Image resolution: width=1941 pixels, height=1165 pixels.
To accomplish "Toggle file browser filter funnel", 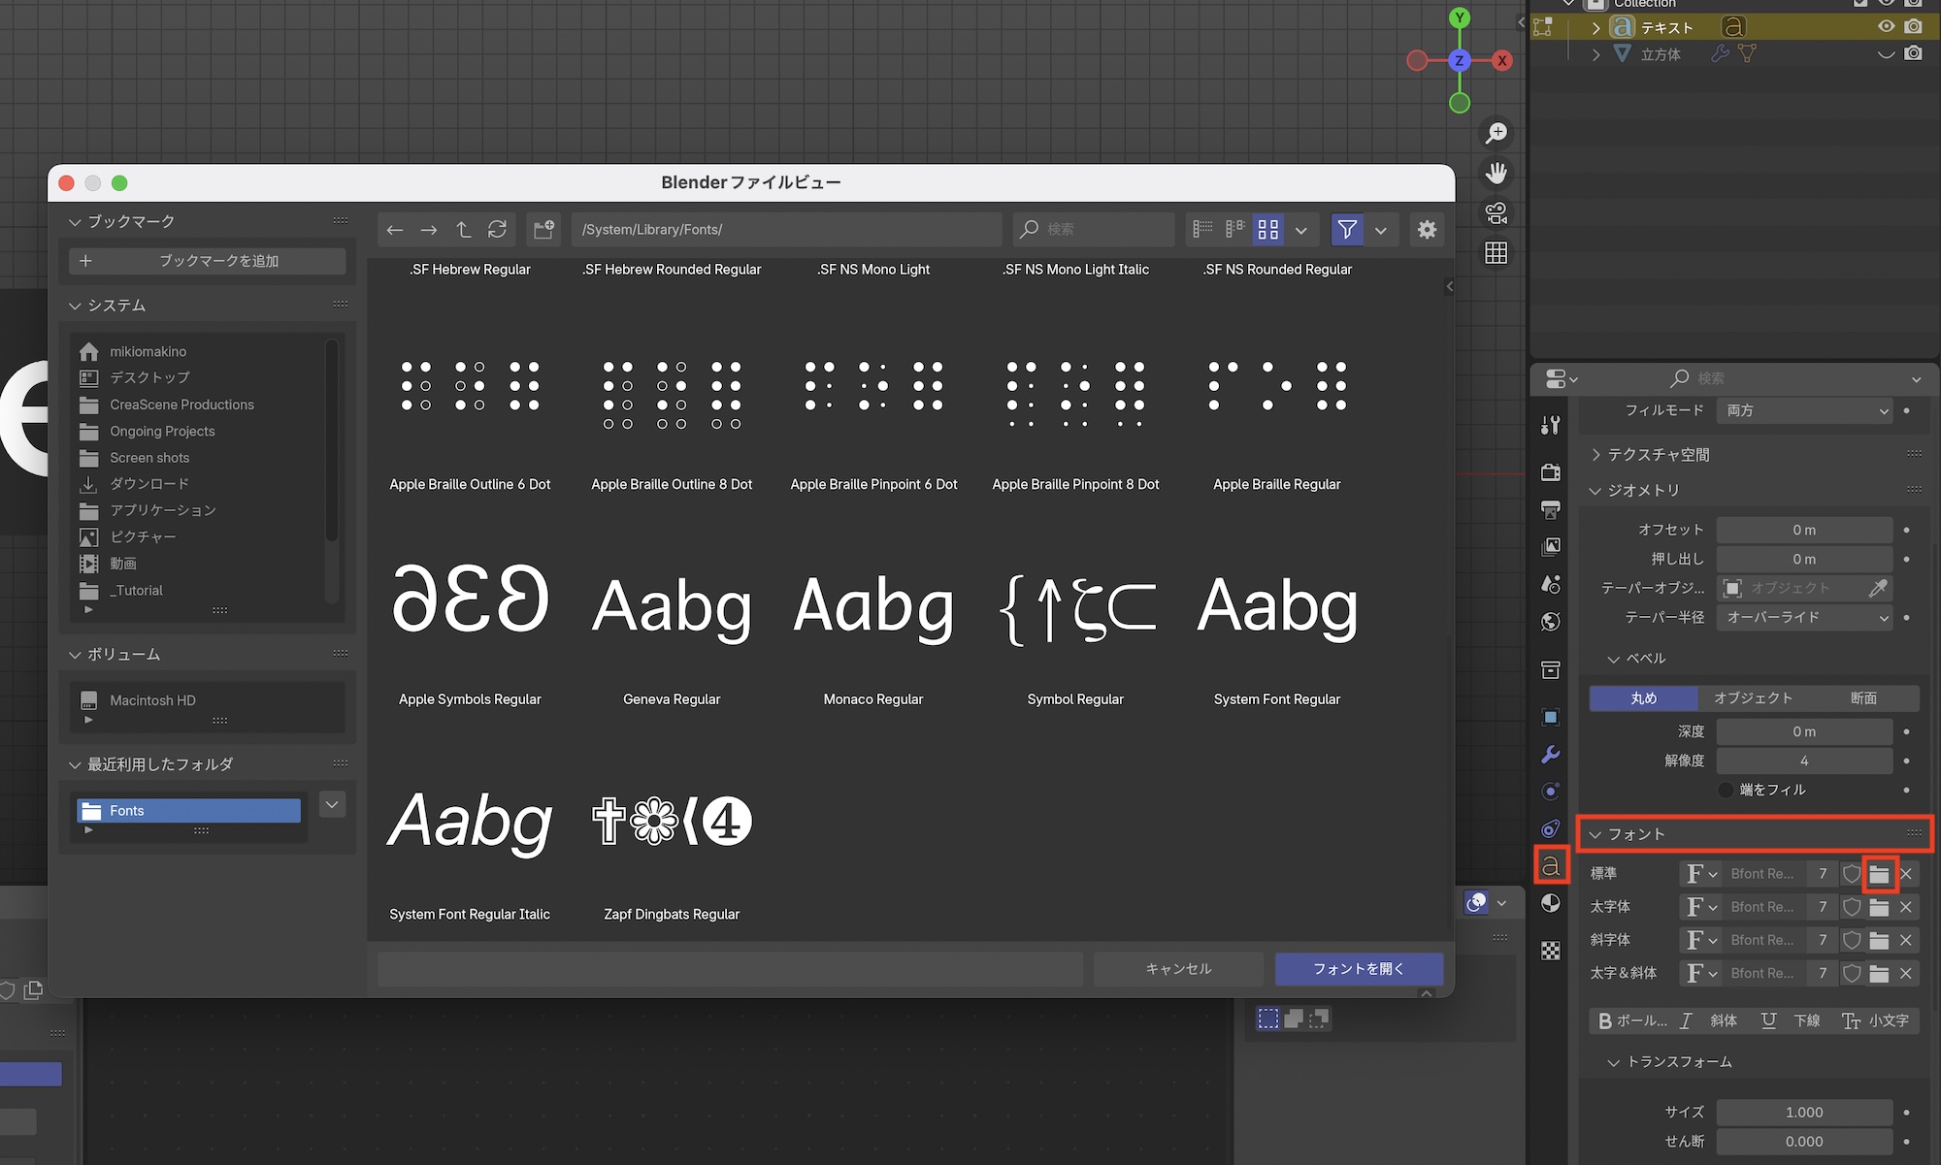I will click(x=1347, y=230).
